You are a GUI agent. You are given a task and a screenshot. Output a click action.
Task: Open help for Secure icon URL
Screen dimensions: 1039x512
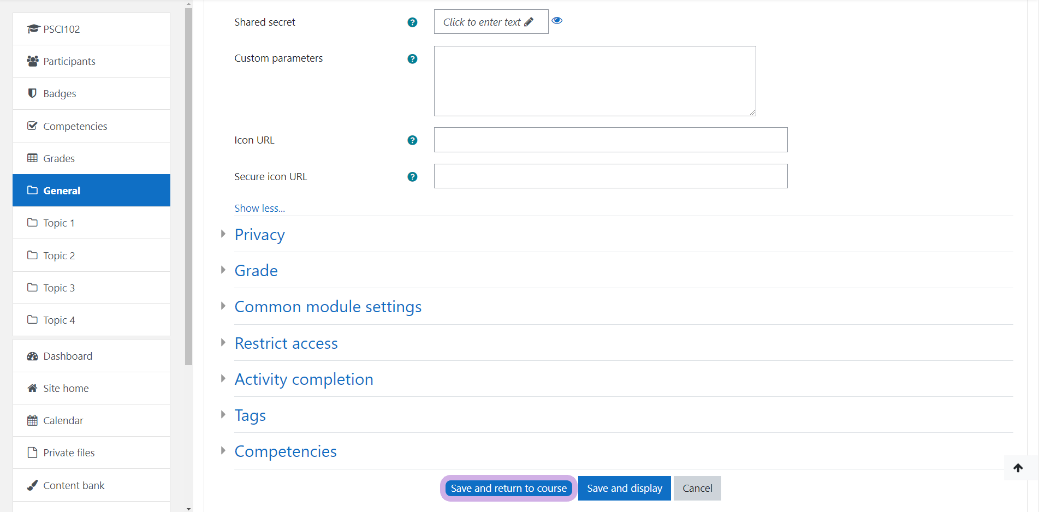412,177
